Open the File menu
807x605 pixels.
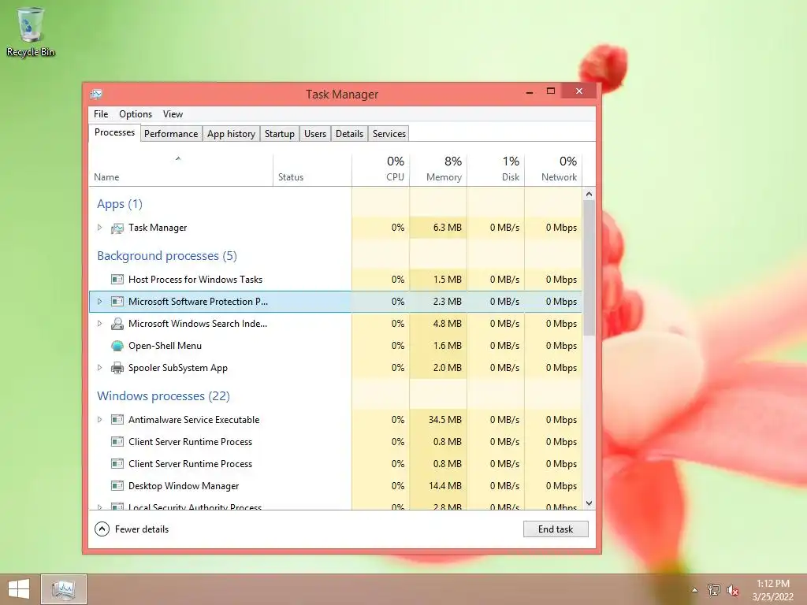(101, 114)
